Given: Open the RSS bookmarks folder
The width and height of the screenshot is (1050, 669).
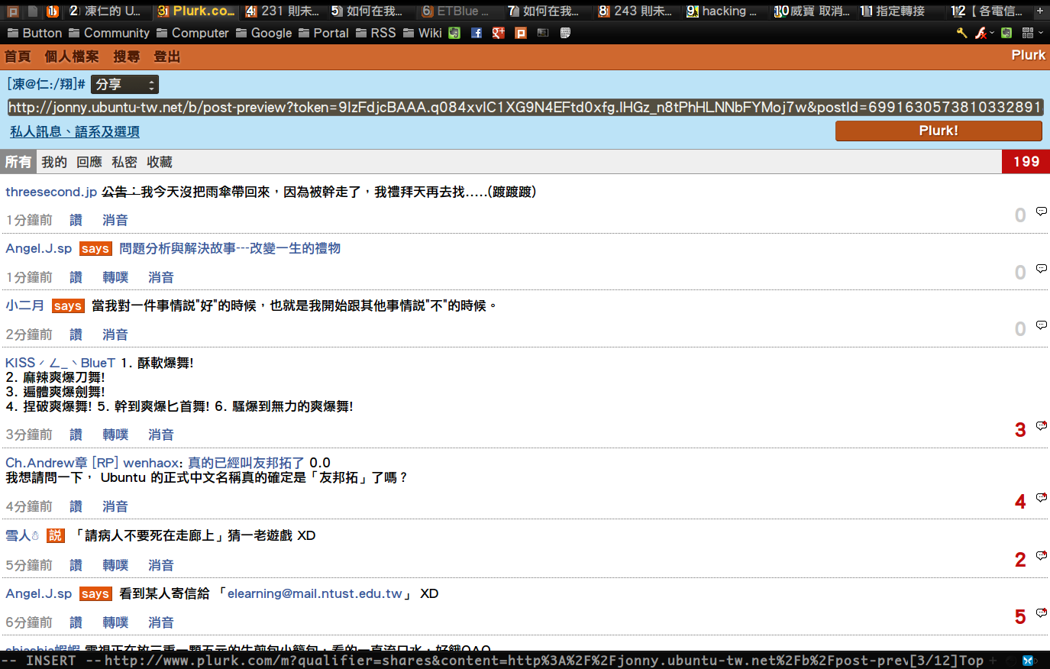Looking at the screenshot, I should point(376,33).
